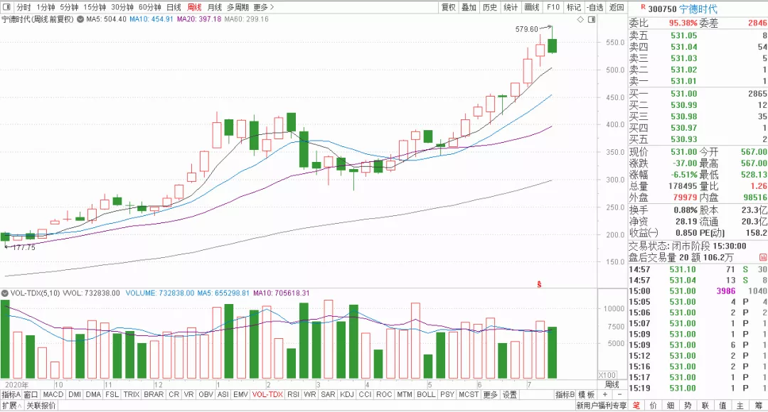
Task: Switch to 日线 daily chart period
Action: 174,7
